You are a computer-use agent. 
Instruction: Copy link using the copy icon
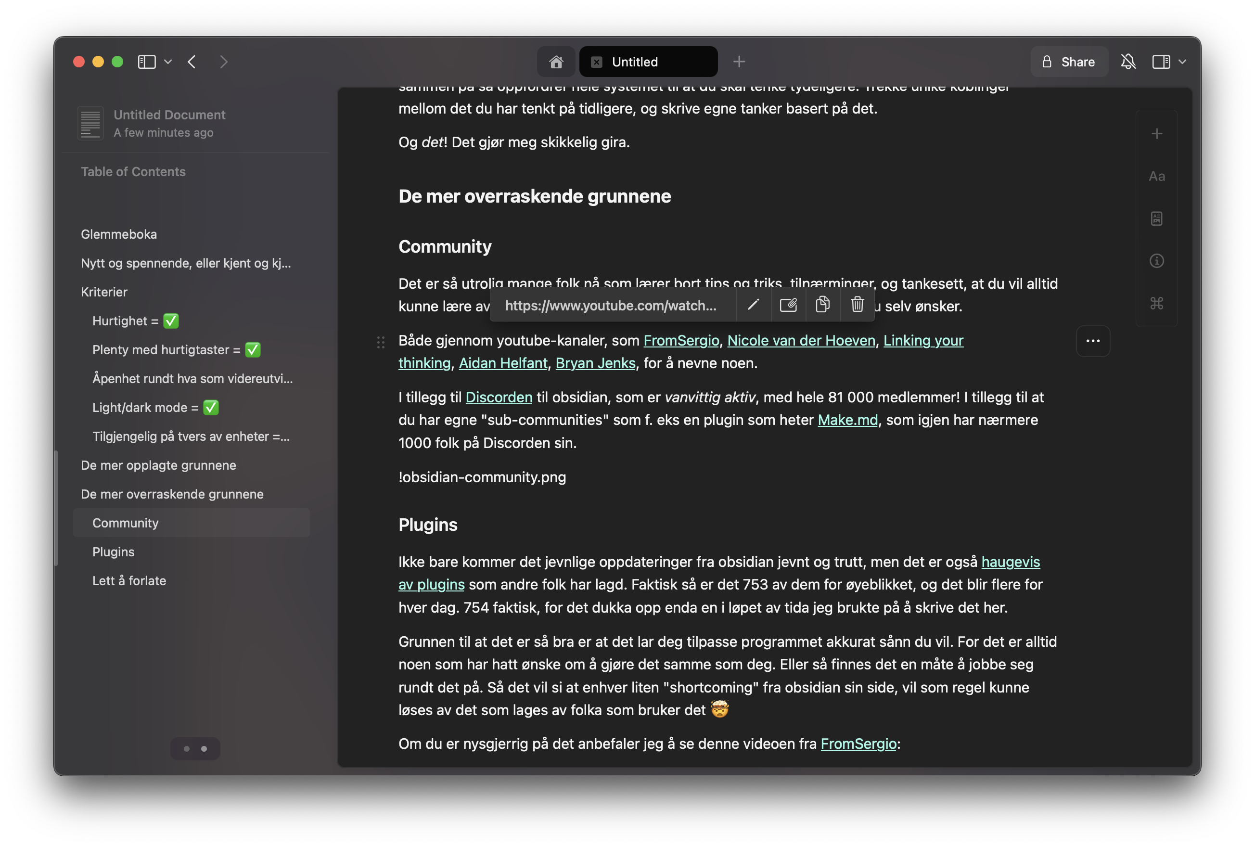(822, 305)
